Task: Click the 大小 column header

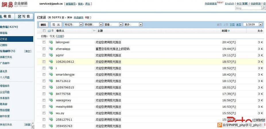Action: 260,31
